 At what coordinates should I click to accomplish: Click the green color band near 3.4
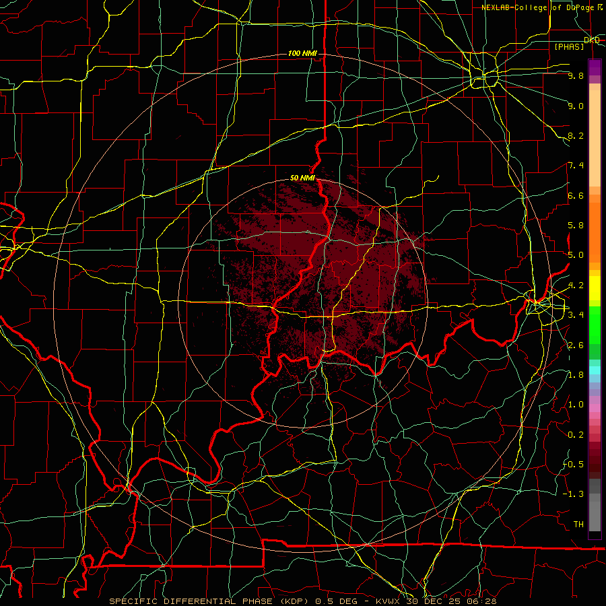(595, 325)
